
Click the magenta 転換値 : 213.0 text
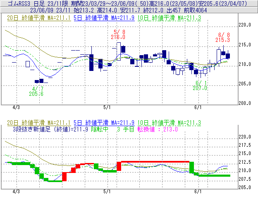(x=158, y=129)
